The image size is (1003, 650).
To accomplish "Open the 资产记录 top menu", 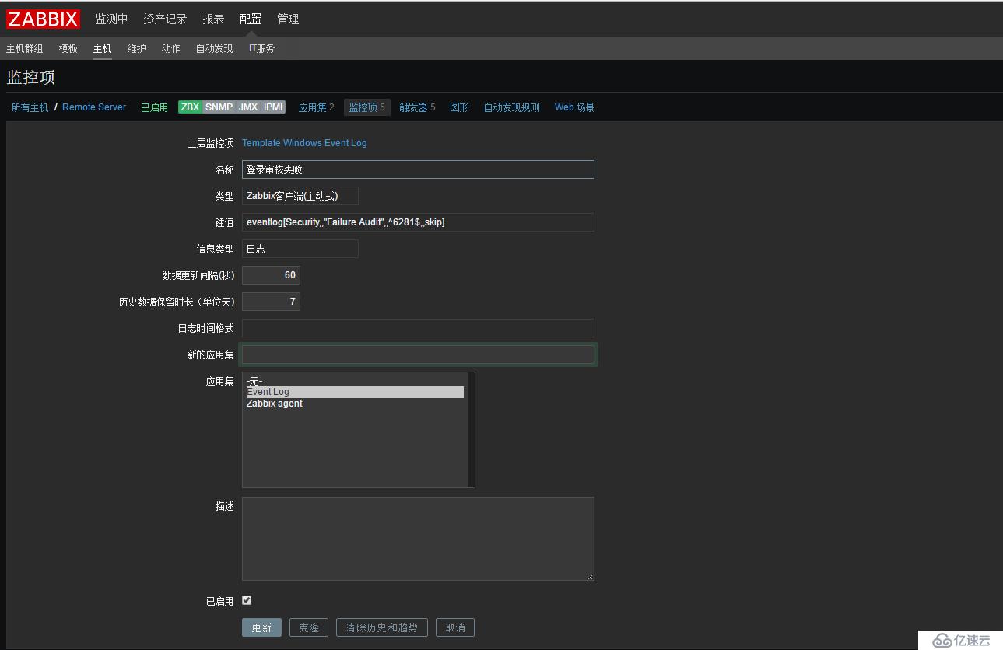I will (x=165, y=19).
